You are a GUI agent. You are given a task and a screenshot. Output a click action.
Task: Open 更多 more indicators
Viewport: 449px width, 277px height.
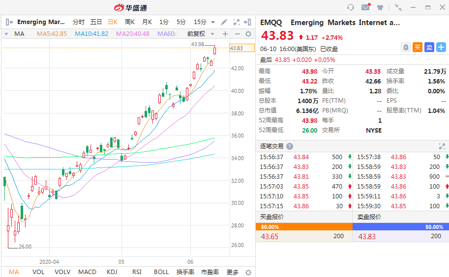pyautogui.click(x=233, y=272)
